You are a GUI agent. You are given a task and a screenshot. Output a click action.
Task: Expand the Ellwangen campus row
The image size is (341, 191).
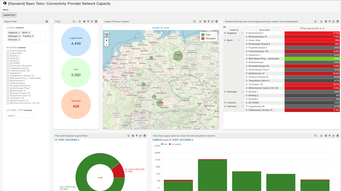click(225, 92)
